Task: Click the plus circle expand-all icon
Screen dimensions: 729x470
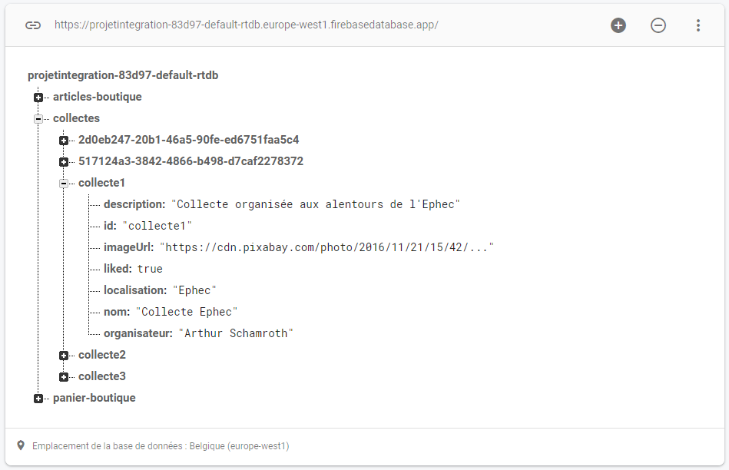Action: pos(618,25)
